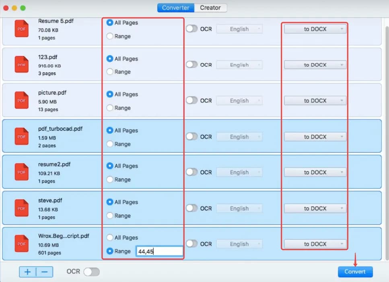The width and height of the screenshot is (389, 282).
Task: Choose All Pages for Wrox.Beg...cript.pdf
Action: (109, 238)
